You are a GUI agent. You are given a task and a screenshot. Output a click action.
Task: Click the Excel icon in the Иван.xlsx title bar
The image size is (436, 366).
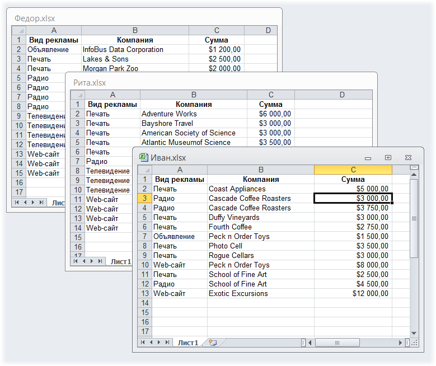pos(143,157)
